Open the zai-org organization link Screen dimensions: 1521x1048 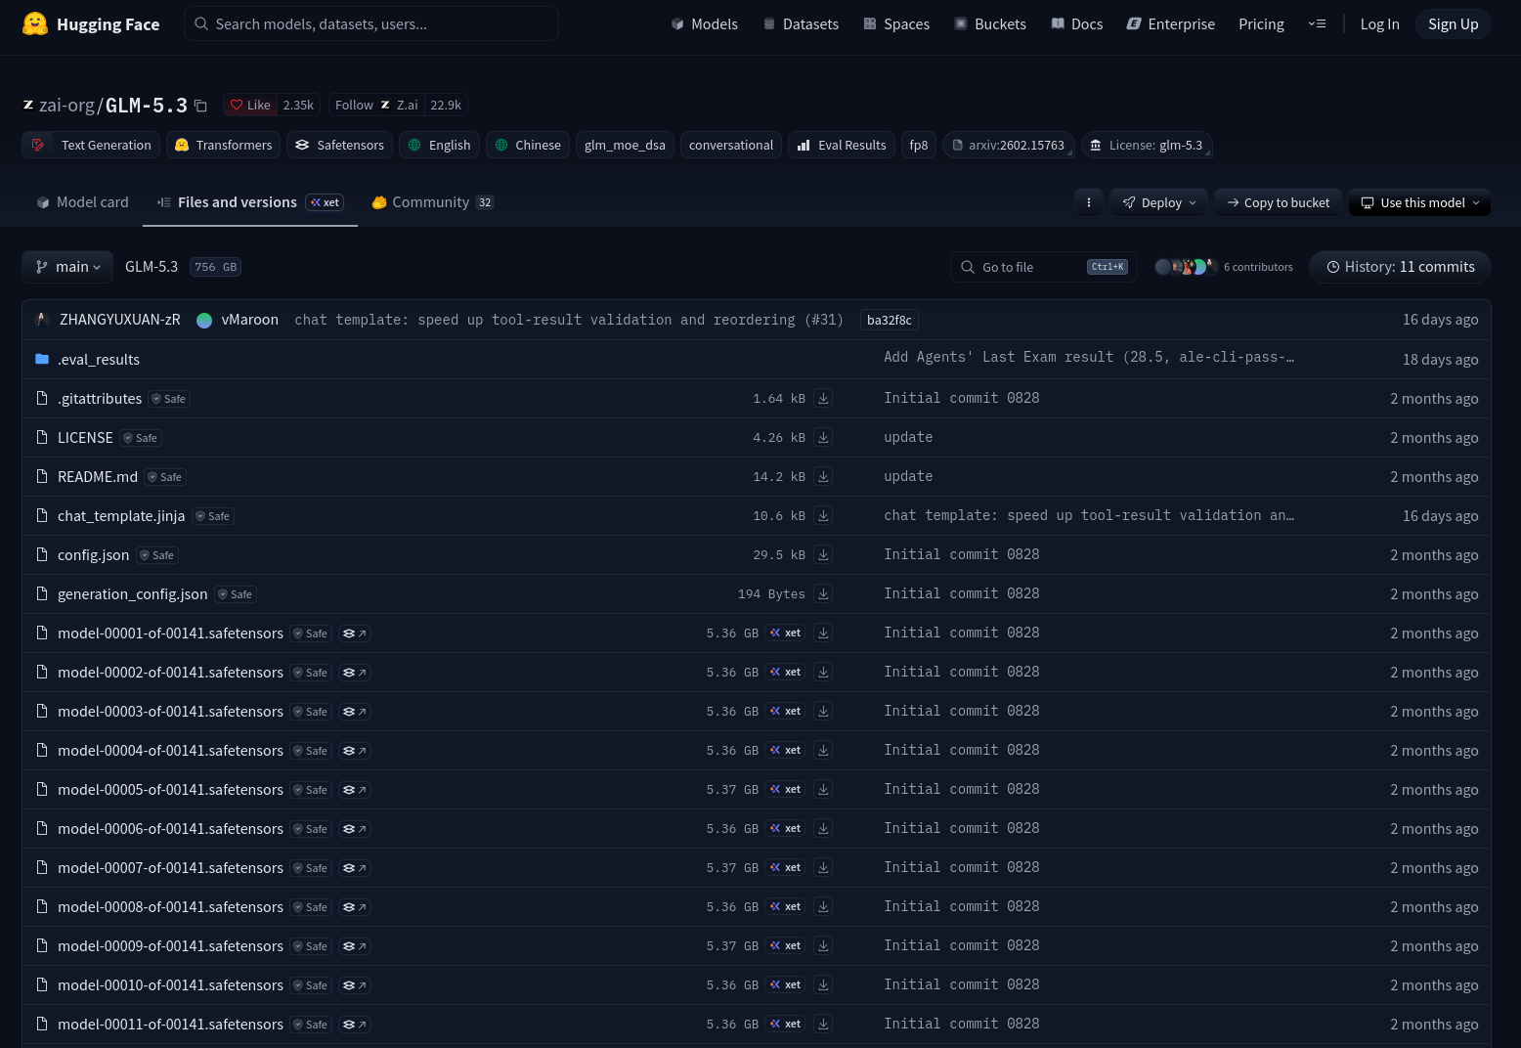(66, 106)
